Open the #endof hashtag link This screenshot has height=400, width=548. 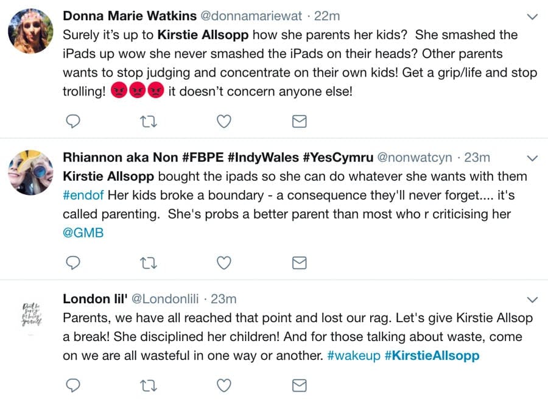click(83, 195)
